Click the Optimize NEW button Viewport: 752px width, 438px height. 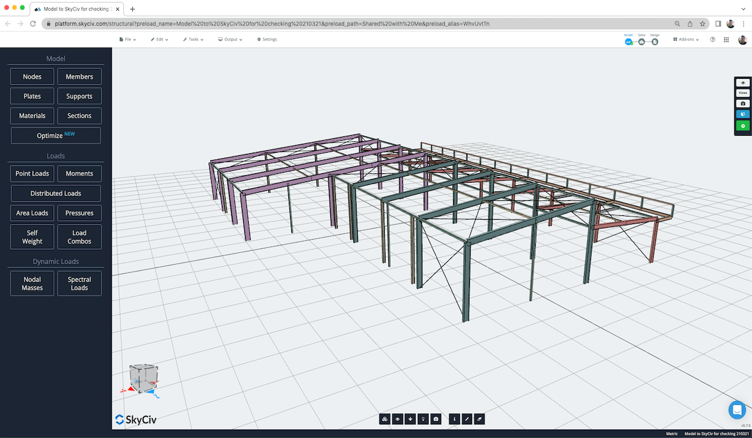(x=55, y=135)
